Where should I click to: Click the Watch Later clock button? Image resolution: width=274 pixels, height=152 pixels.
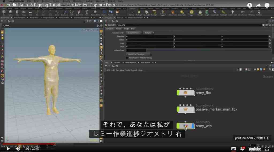tap(250, 5)
